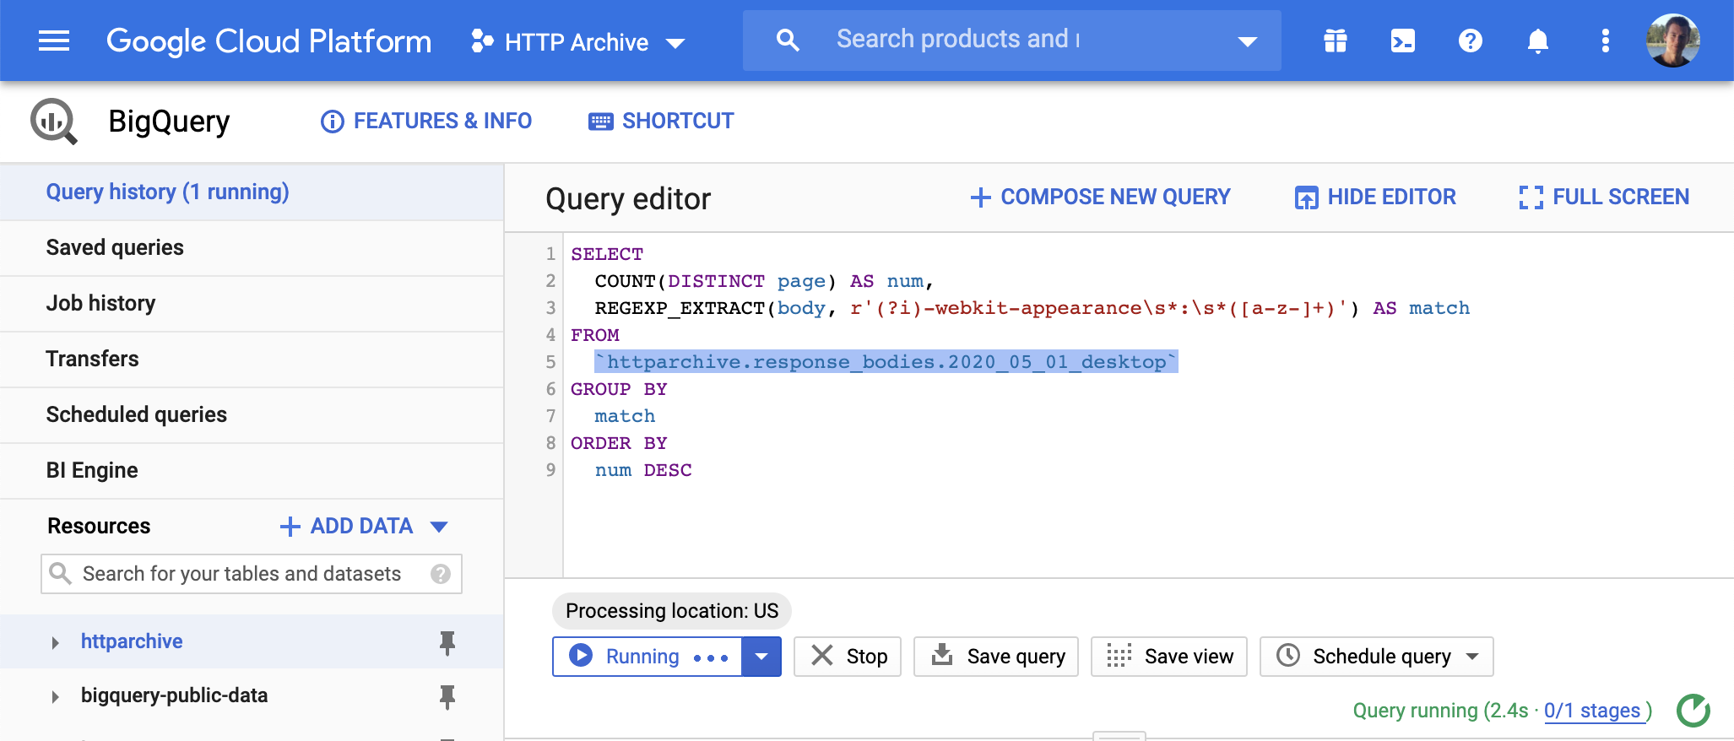
Task: Switch editor to FULL SCREEN
Action: point(1604,197)
